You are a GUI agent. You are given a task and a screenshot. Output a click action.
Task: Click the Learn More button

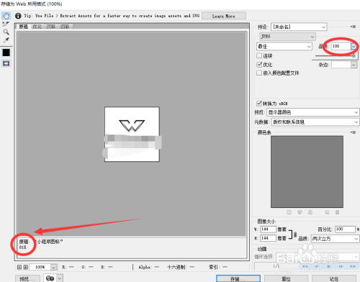point(224,16)
